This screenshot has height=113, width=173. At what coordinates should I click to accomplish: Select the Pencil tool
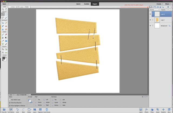click(6, 44)
